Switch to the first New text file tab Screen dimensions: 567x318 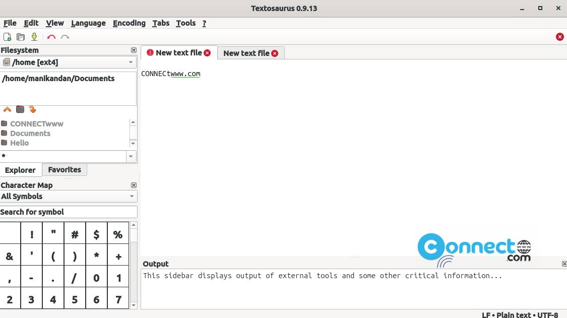tap(179, 53)
